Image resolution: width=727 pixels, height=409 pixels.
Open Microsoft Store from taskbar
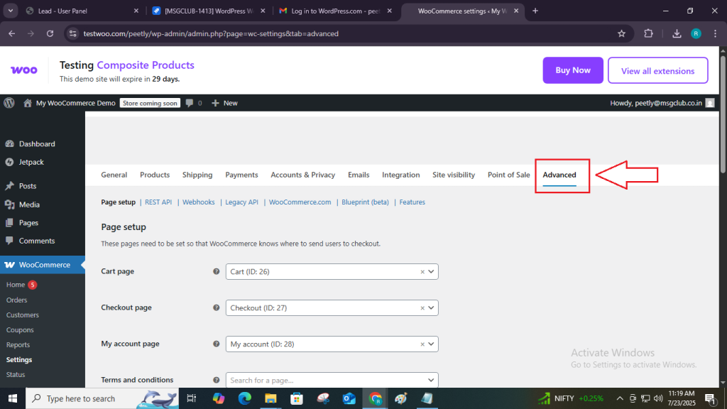point(296,398)
